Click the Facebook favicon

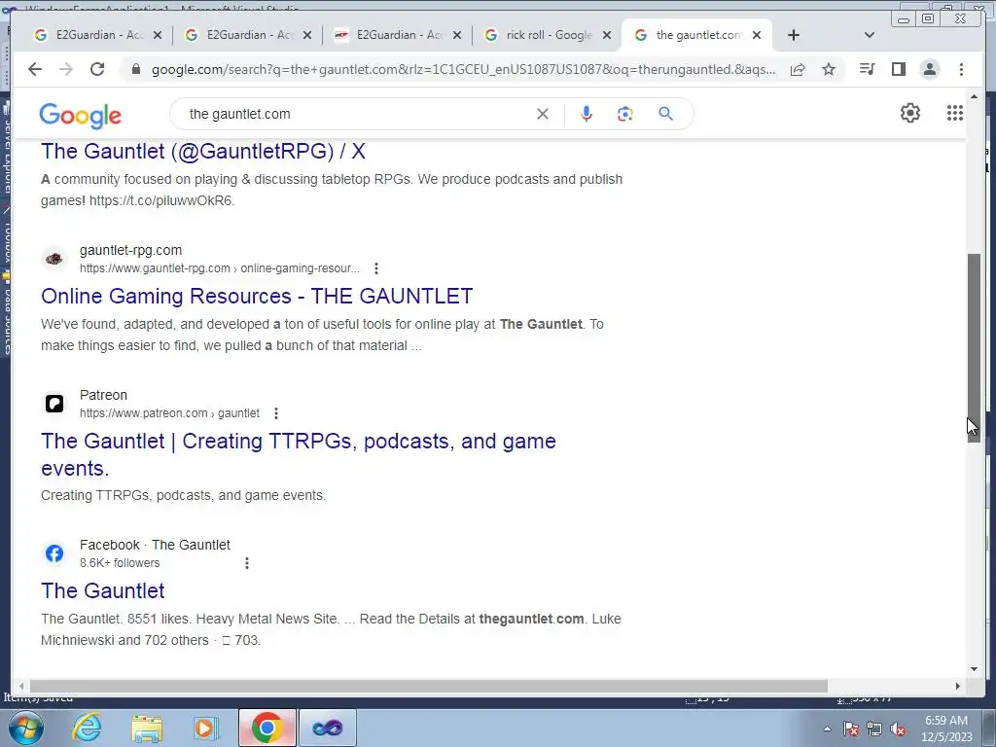[x=54, y=553]
